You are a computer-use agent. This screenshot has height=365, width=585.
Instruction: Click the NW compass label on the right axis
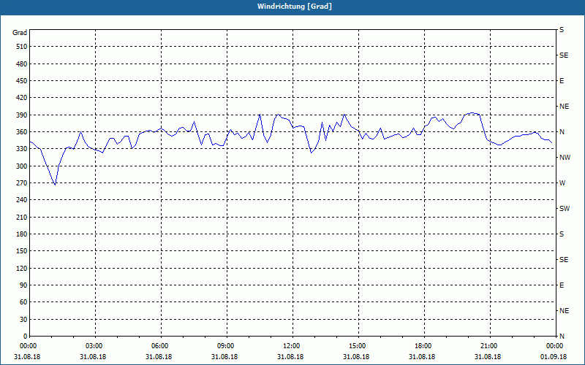tap(565, 158)
